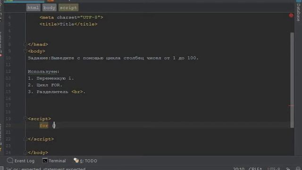Screen dimensions: 302x170
Task: Click the </script> closing tag text
Action: tap(41, 139)
